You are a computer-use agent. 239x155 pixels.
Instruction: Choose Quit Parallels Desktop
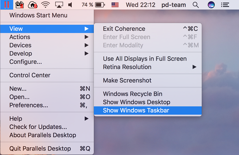(x=47, y=148)
